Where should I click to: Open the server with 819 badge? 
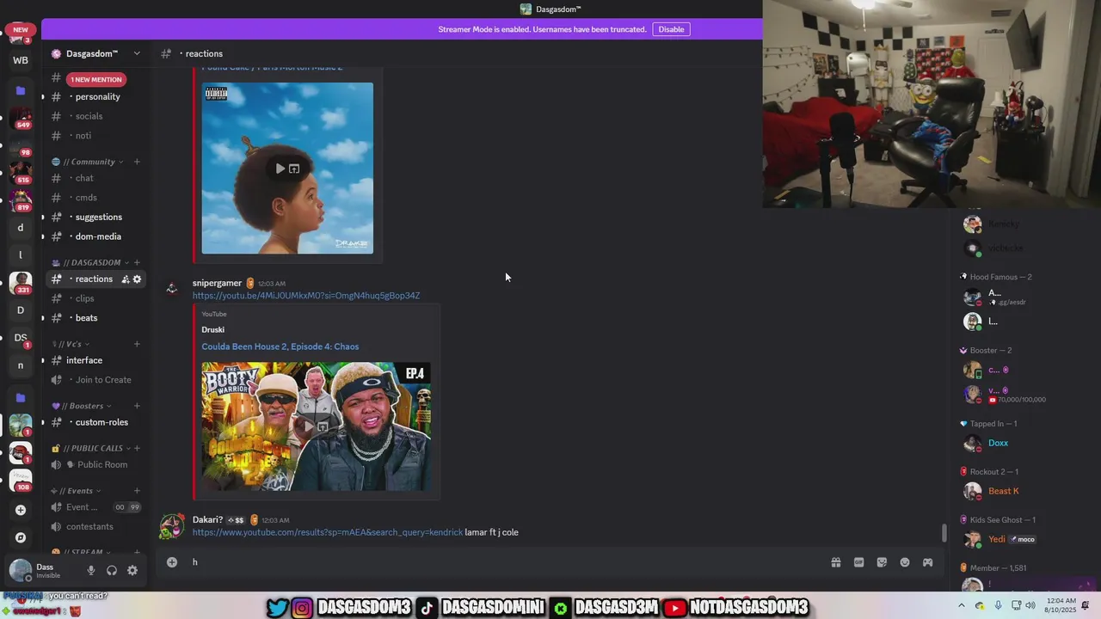(x=21, y=200)
